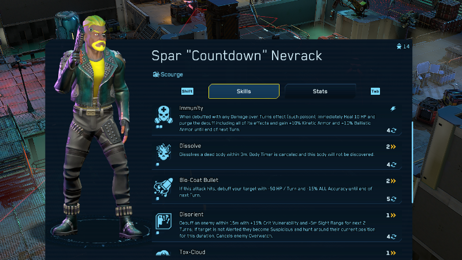The image size is (462, 260).
Task: Open the Tox-Cloud skill entry
Action: [277, 253]
